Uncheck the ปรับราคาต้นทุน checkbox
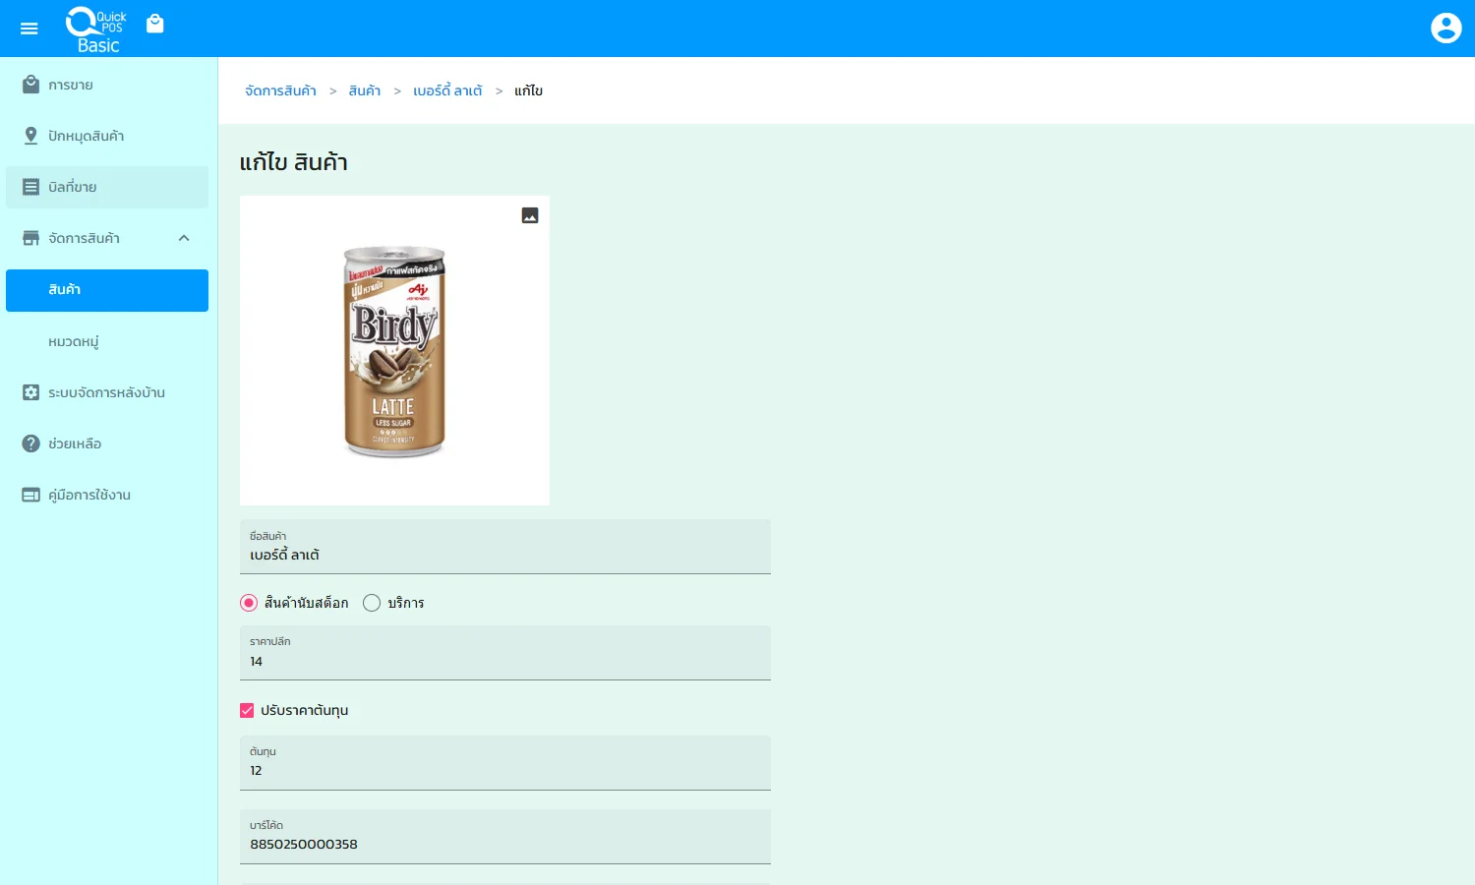This screenshot has width=1475, height=885. pyautogui.click(x=247, y=710)
